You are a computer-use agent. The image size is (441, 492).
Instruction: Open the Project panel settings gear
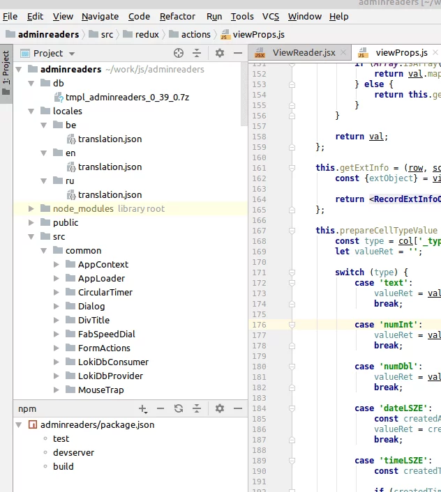point(220,53)
